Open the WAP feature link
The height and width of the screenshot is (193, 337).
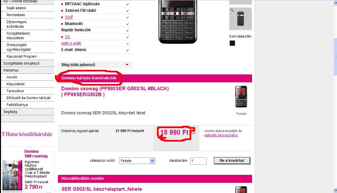(x=69, y=17)
